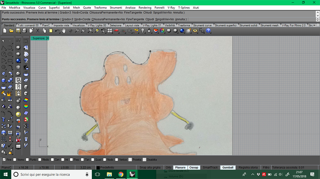Toggle SmartTrack in status bar
320x179 pixels.
pyautogui.click(x=210, y=168)
